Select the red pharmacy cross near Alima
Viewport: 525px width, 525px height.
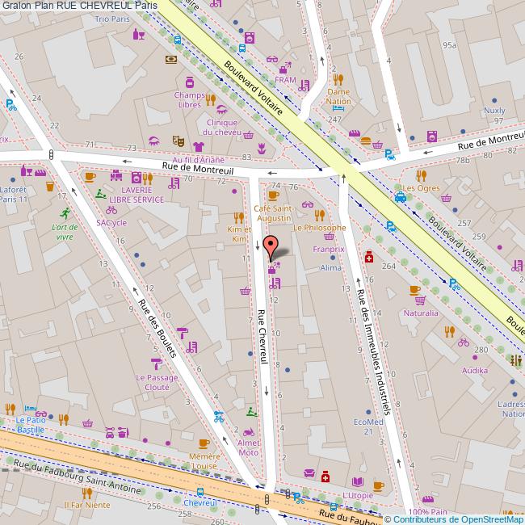[x=368, y=257]
